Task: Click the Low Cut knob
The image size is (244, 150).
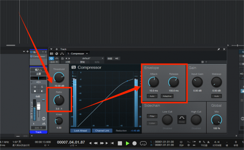Action: pyautogui.click(x=167, y=120)
